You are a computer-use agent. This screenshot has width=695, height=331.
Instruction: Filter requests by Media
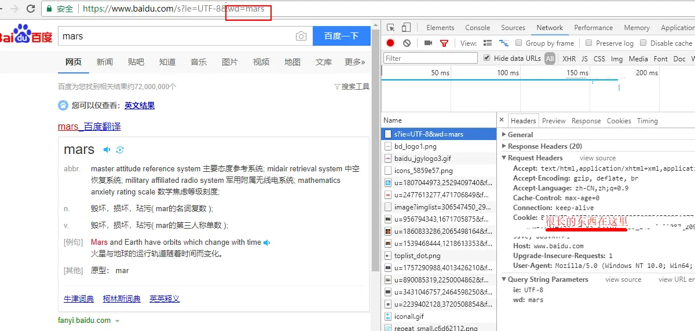point(638,58)
